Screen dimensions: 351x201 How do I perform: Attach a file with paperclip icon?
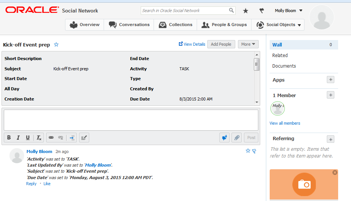point(237,138)
